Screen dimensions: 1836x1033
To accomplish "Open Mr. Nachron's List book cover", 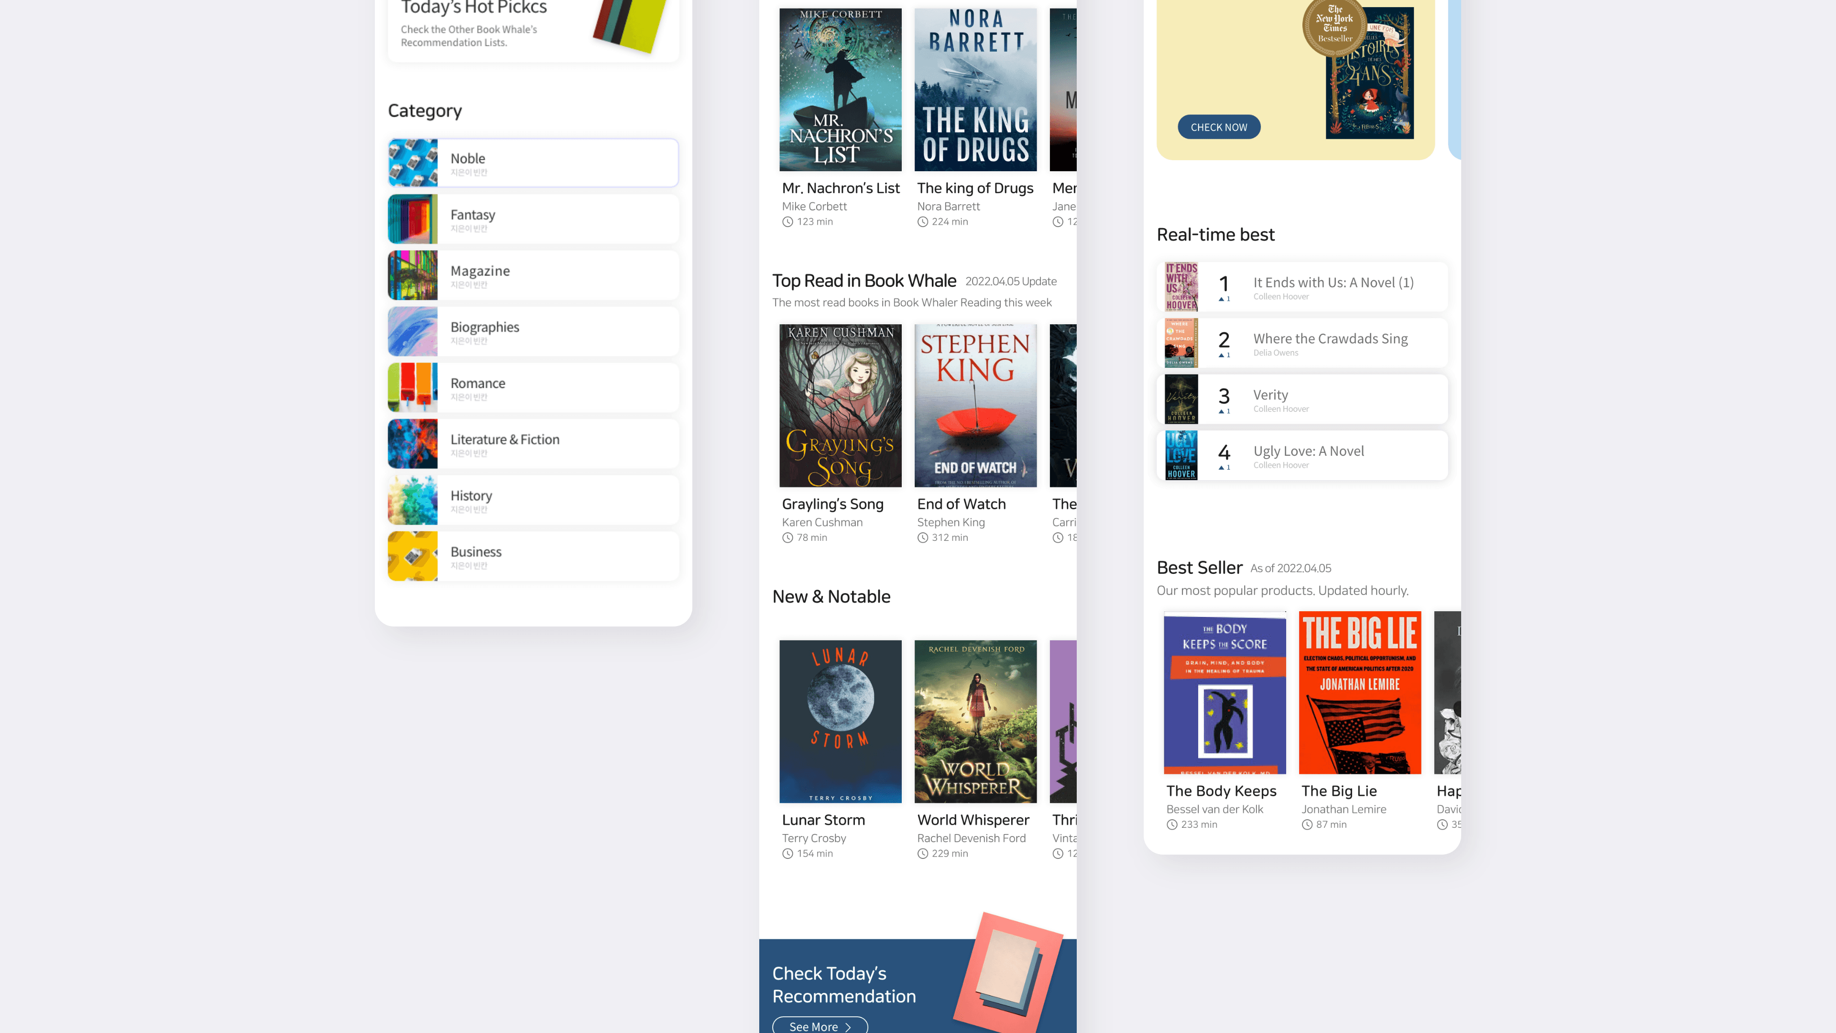I will [841, 90].
